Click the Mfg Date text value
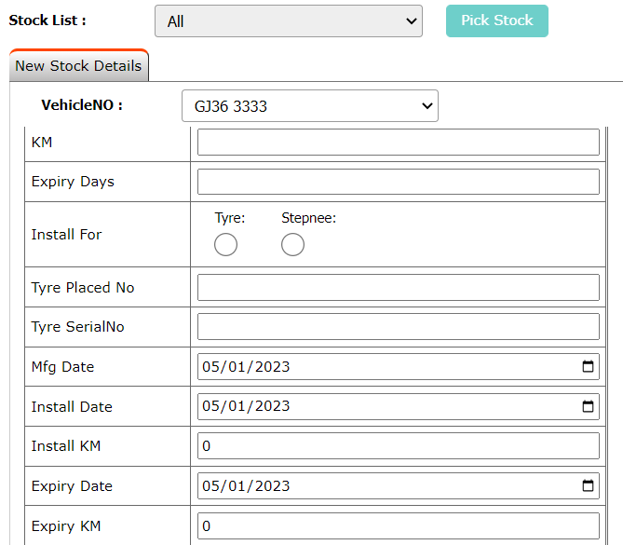Image resolution: width=623 pixels, height=545 pixels. pyautogui.click(x=247, y=367)
